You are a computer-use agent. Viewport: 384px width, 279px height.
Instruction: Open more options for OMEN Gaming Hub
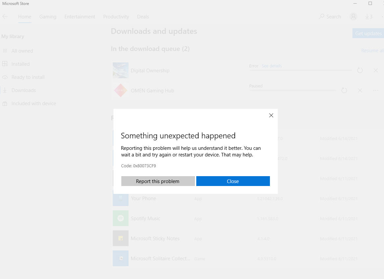pos(376,91)
